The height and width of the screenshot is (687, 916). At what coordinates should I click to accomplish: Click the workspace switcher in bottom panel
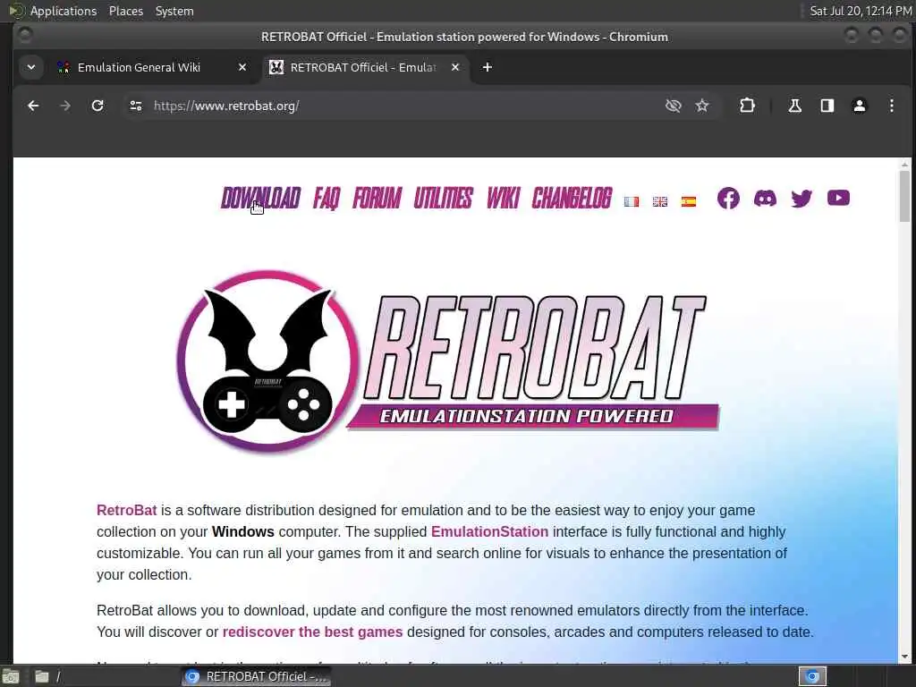click(812, 676)
